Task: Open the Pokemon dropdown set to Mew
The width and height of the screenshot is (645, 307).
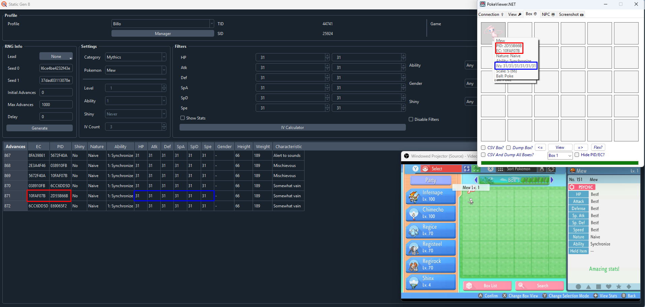Action: click(x=136, y=70)
